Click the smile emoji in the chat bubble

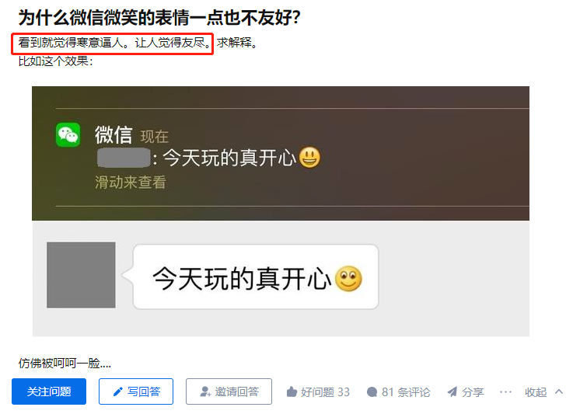tap(348, 279)
